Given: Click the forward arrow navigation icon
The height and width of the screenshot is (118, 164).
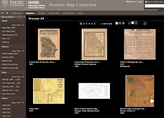Looking at the screenshot, I should point(7,13).
